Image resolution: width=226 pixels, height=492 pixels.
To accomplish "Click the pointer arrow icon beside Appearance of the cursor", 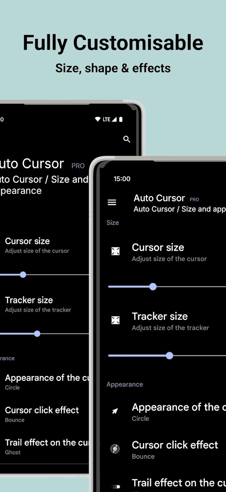I will click(115, 411).
